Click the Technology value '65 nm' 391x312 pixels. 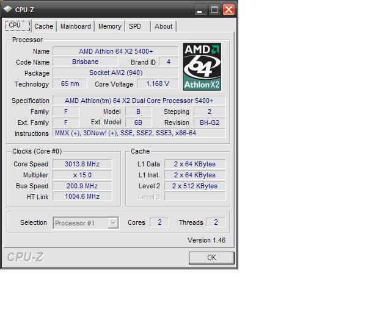pos(70,83)
